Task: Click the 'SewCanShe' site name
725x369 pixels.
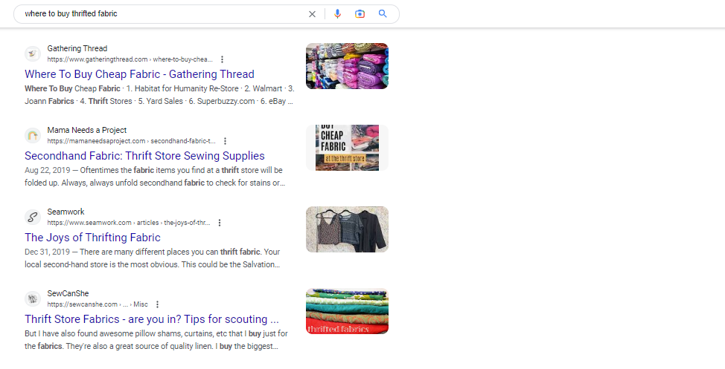Action: 68,293
